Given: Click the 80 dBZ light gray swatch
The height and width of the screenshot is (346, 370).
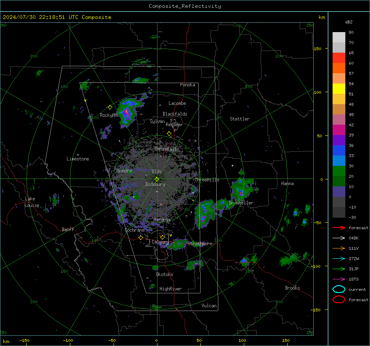Looking at the screenshot, I should pyautogui.click(x=339, y=37).
